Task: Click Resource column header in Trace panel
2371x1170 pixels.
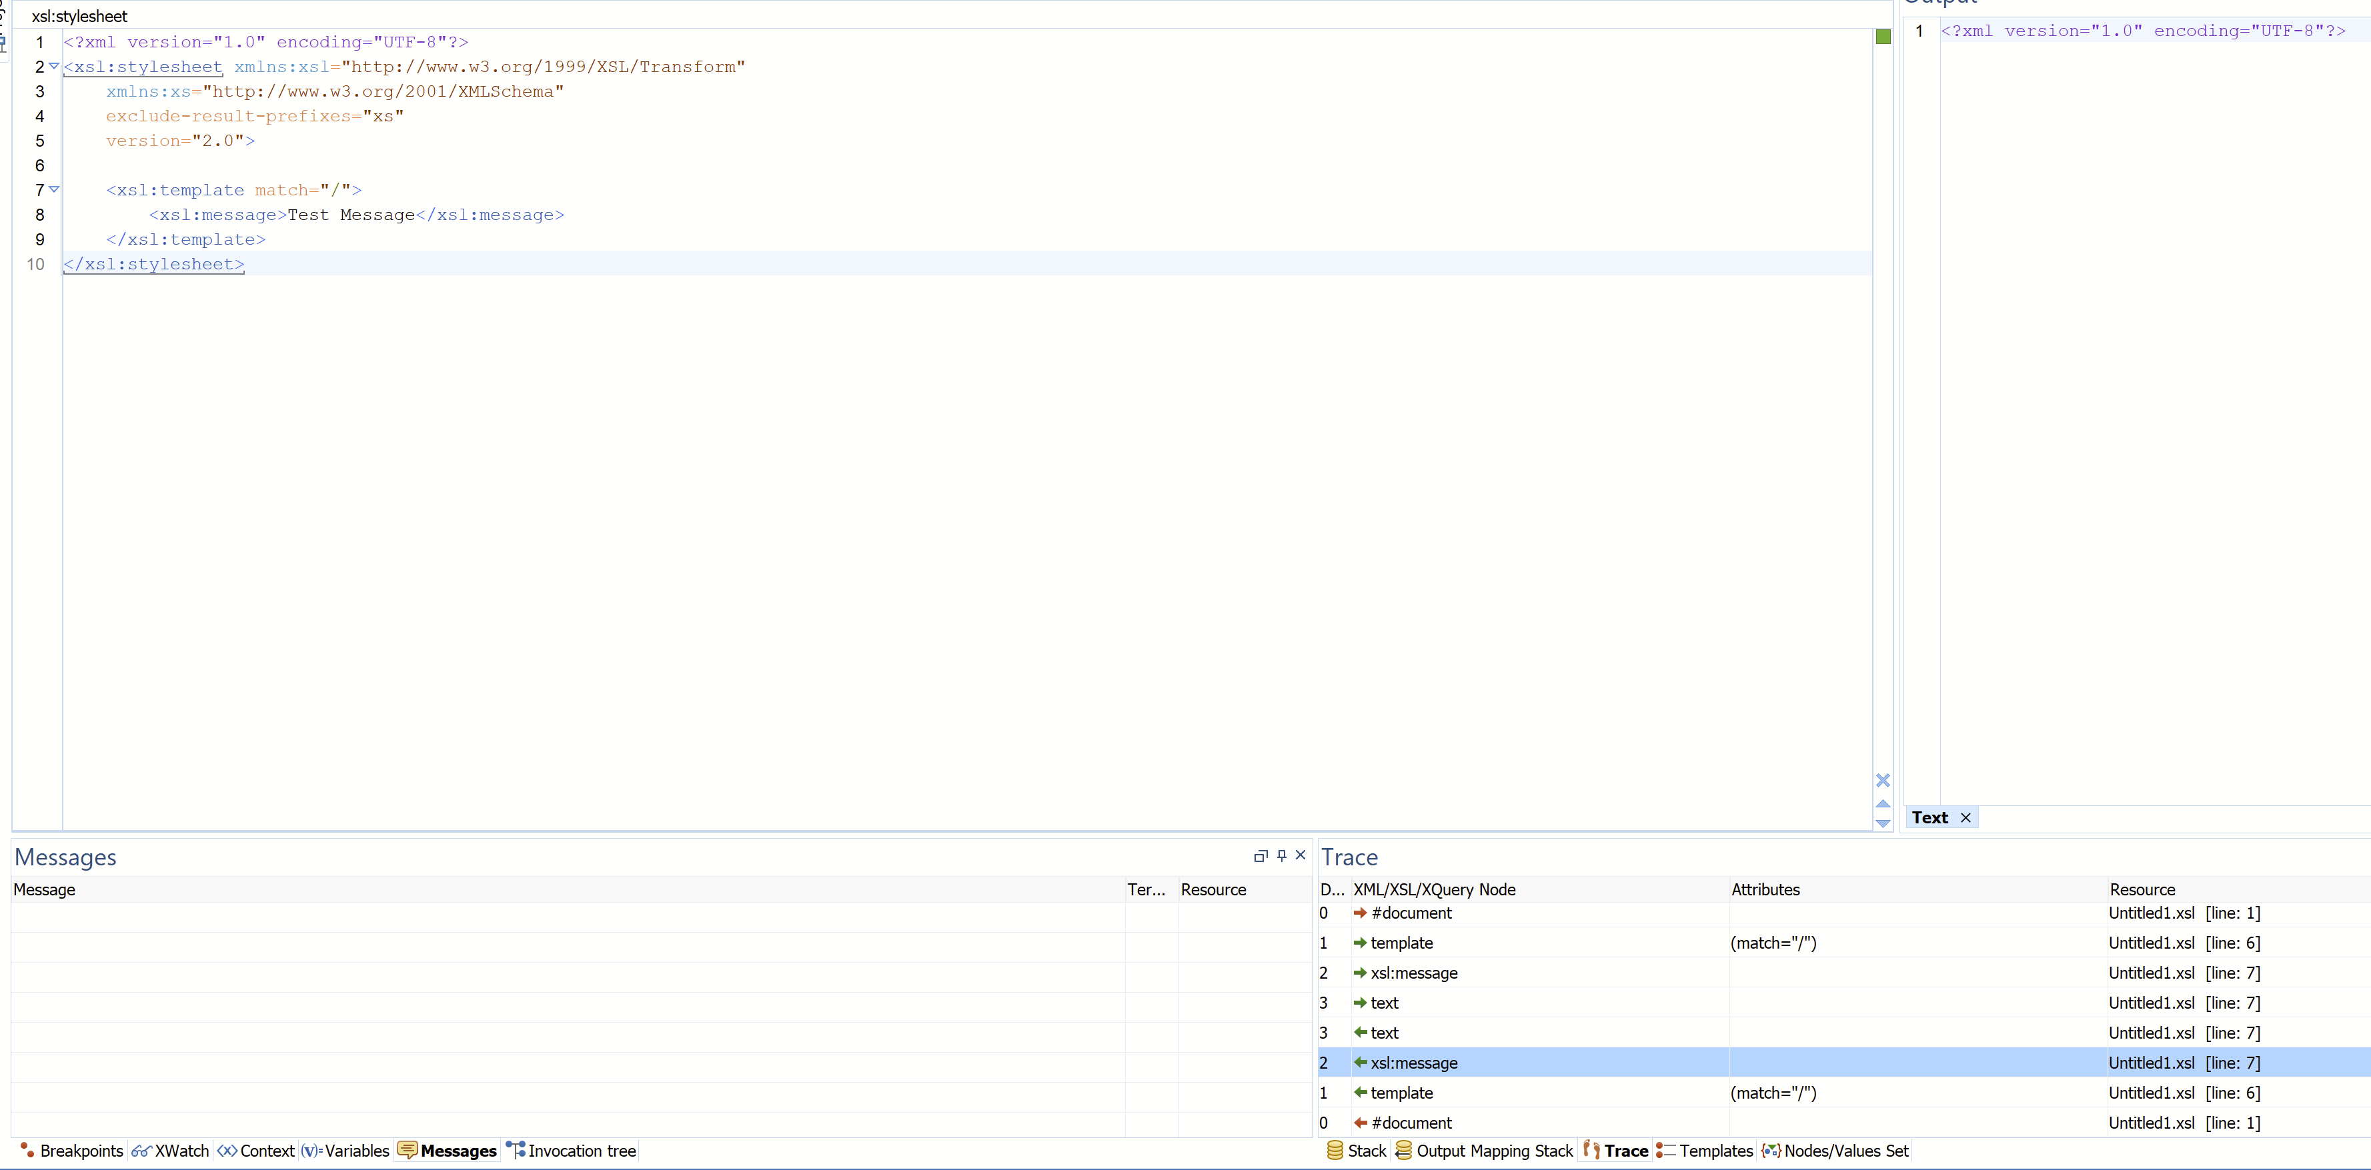Action: click(2238, 889)
